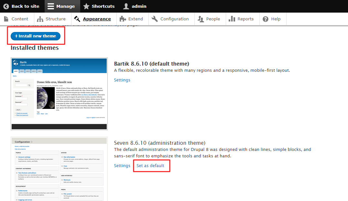Click the Bartik theme preview thumbnail

[59, 94]
